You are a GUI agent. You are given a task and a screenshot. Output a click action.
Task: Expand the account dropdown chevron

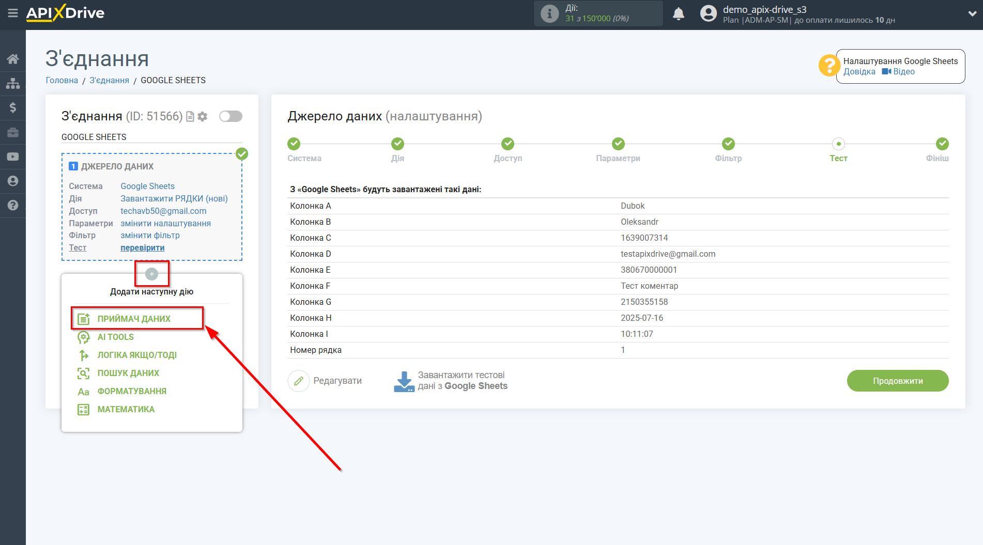pyautogui.click(x=972, y=14)
